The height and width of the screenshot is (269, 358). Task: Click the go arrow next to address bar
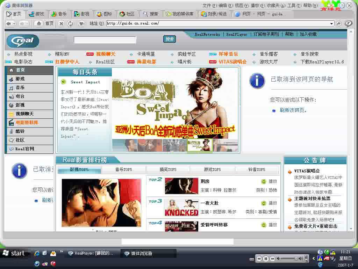point(339,23)
